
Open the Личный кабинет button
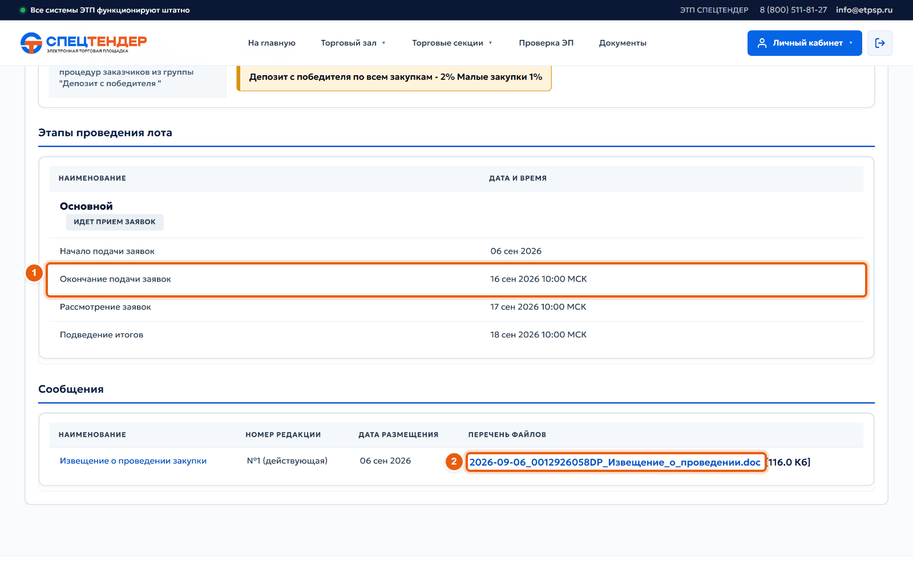[805, 43]
